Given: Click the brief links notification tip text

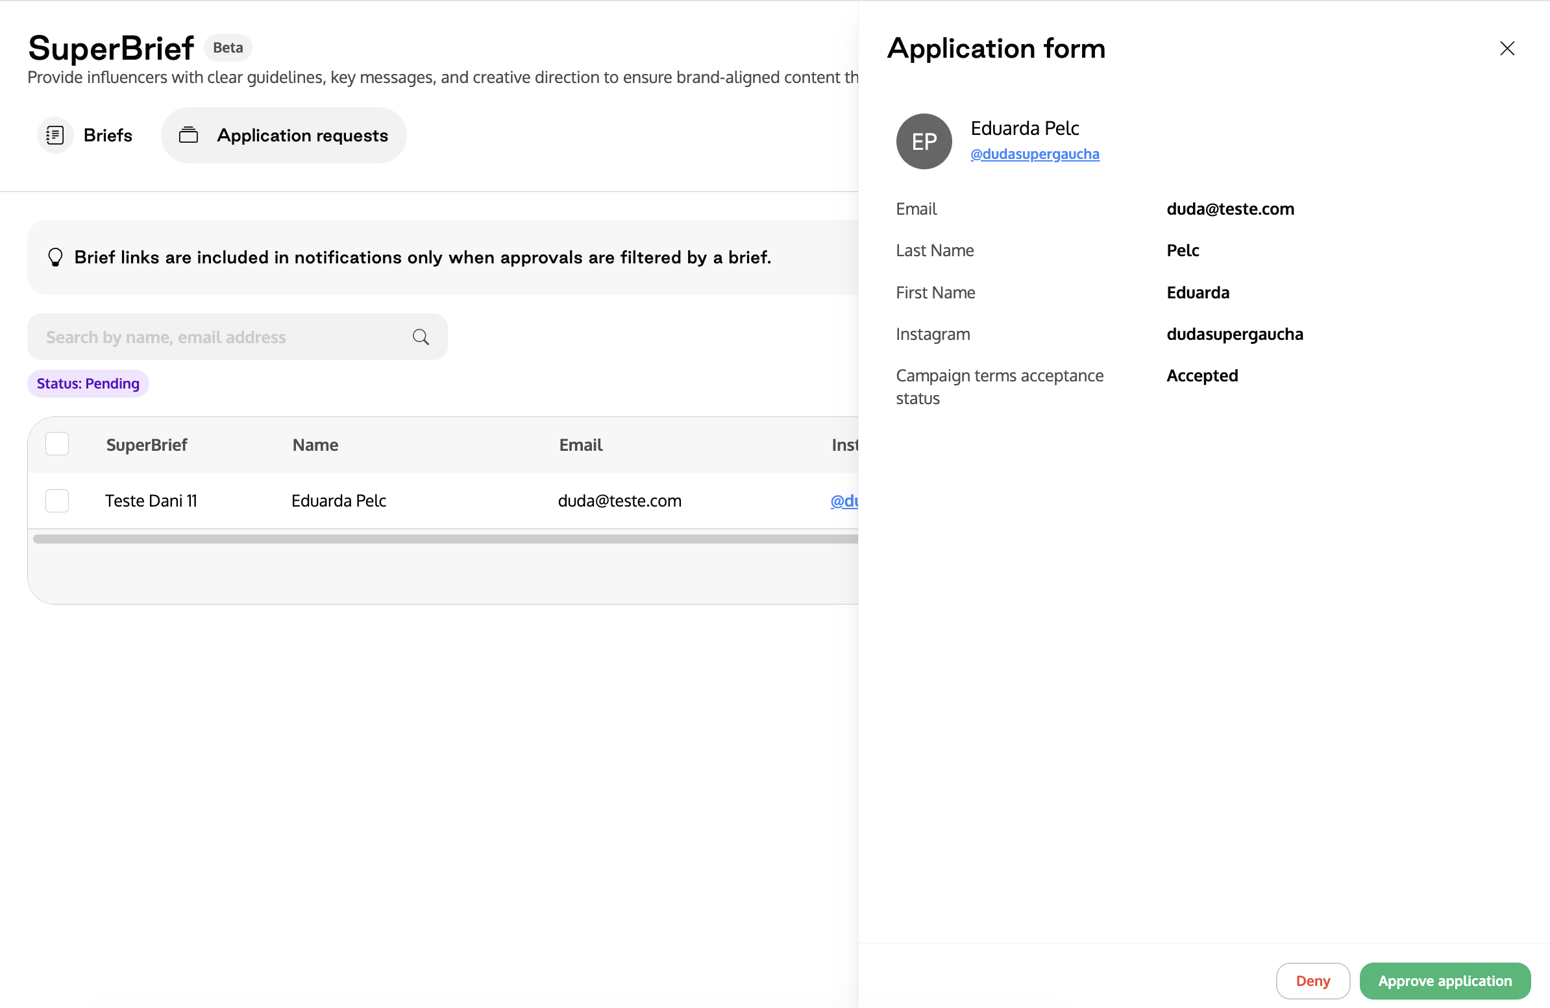Looking at the screenshot, I should pos(423,257).
